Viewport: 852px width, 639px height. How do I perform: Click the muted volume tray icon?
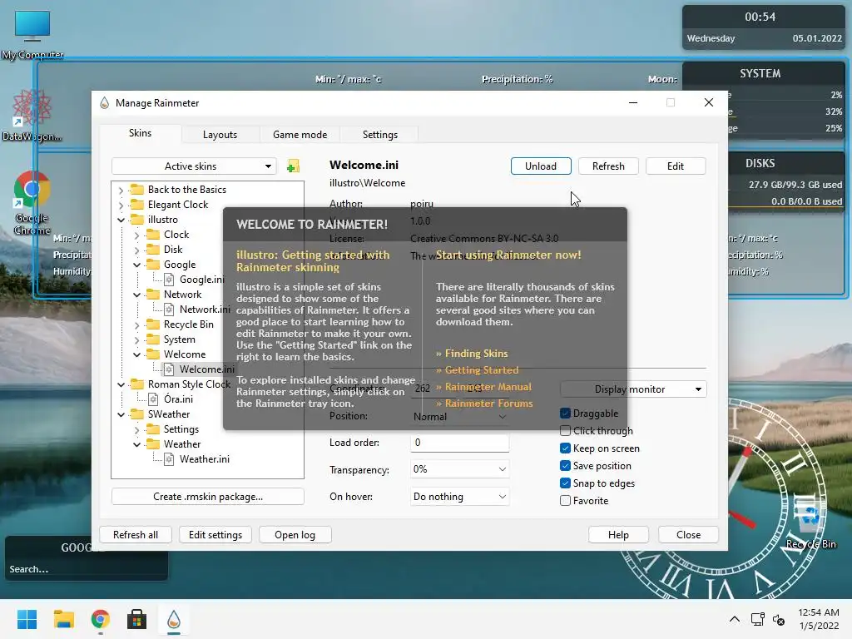tap(779, 619)
